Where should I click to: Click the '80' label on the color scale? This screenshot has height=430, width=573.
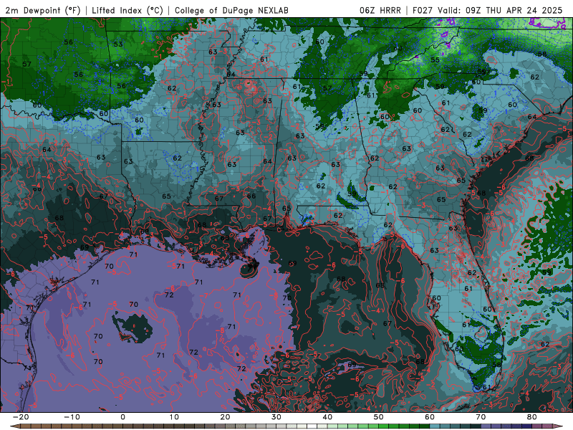pos(532,417)
